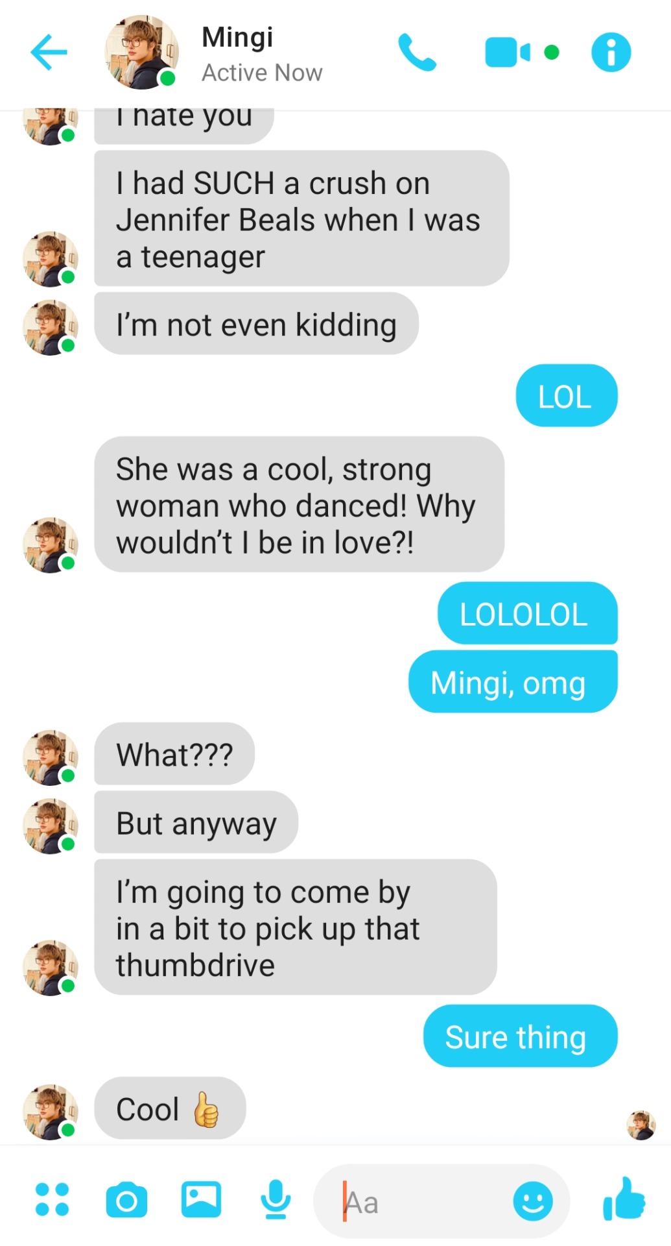Tap the "LOLOLOL" message bubble
This screenshot has height=1246, width=671.
tap(528, 613)
